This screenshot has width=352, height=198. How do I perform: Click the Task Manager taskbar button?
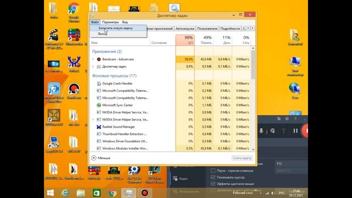coord(129,193)
